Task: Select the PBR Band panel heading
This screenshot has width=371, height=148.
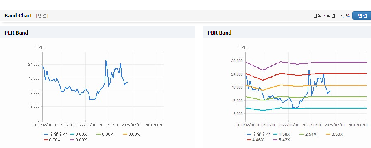Action: [x=219, y=33]
